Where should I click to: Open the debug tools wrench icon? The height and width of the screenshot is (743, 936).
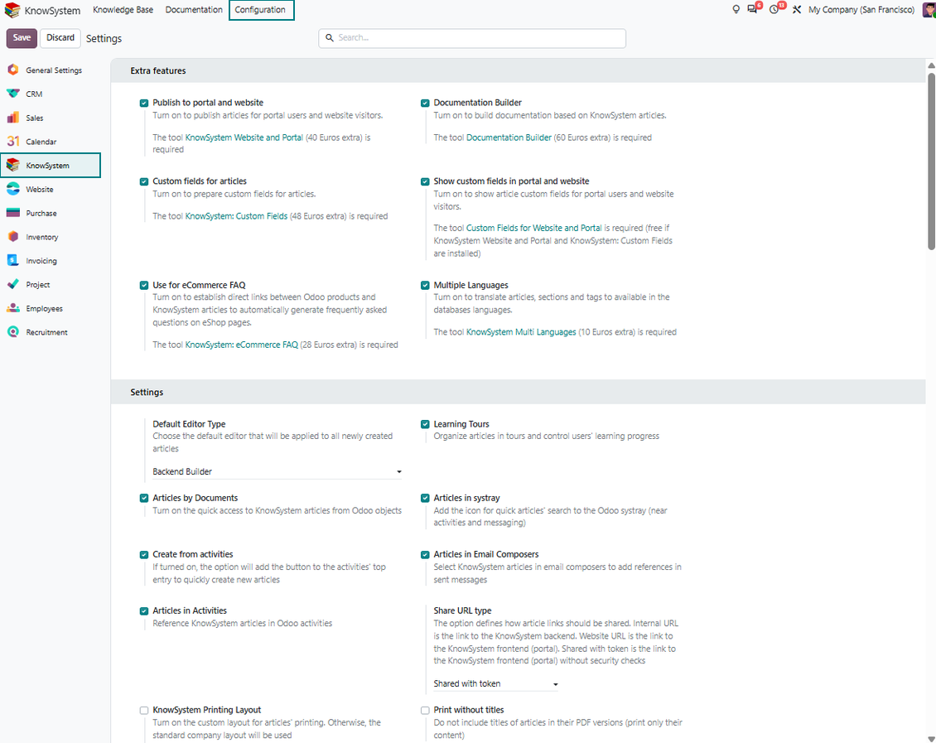797,10
